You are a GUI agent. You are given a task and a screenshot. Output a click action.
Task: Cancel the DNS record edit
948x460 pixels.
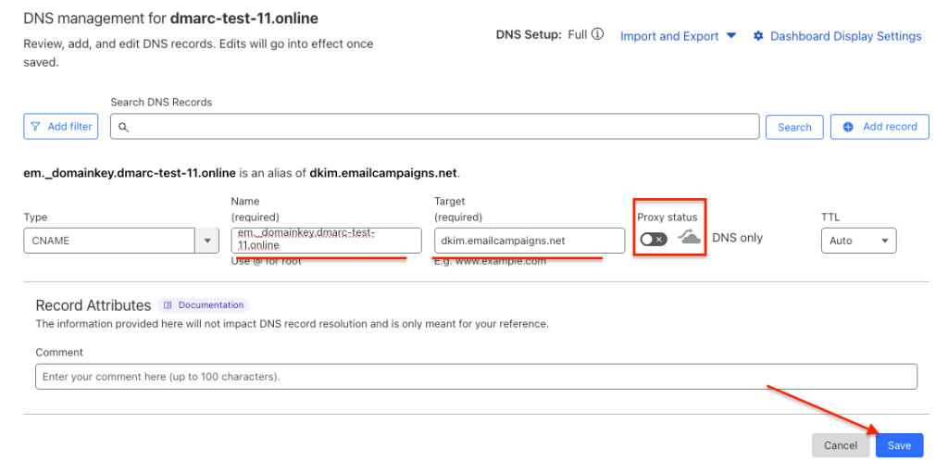coord(840,445)
